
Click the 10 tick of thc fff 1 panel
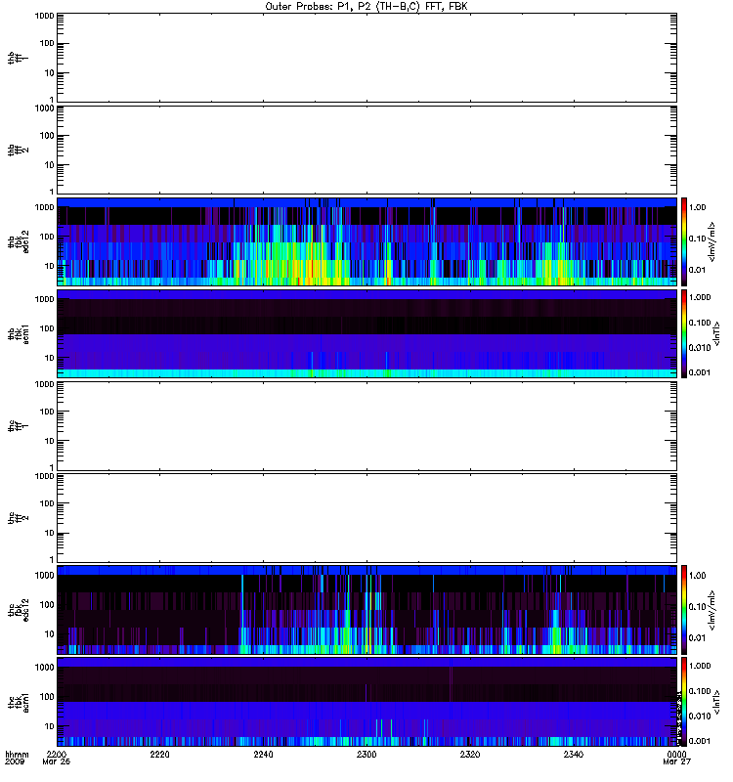[49, 442]
